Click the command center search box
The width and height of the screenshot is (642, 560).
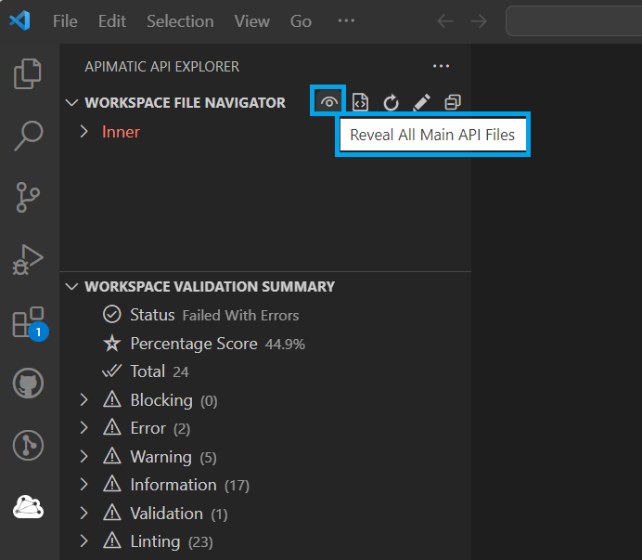[x=573, y=21]
